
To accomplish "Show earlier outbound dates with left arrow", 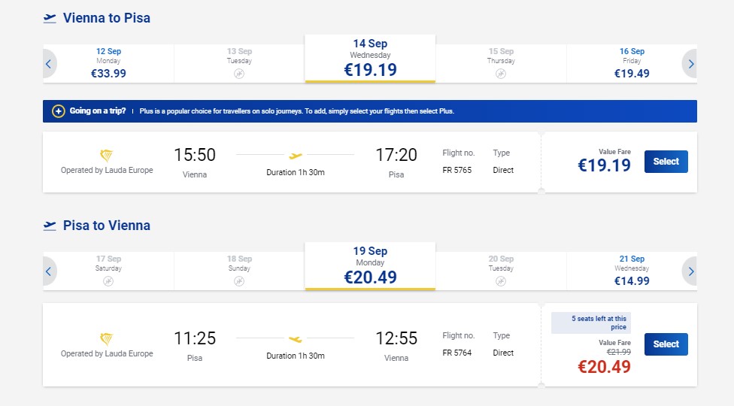I will [x=49, y=64].
